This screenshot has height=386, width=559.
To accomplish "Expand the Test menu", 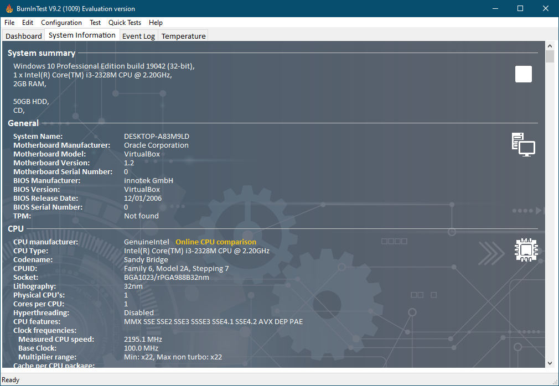I will [95, 23].
